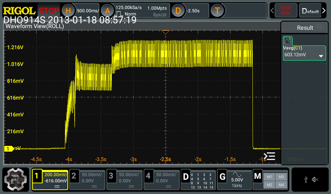Click the 603.12mV average value
Screen dimensions: 331x194
[x=295, y=54]
